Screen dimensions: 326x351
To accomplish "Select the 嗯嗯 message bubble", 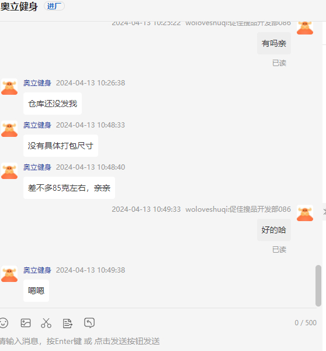I will click(x=36, y=291).
